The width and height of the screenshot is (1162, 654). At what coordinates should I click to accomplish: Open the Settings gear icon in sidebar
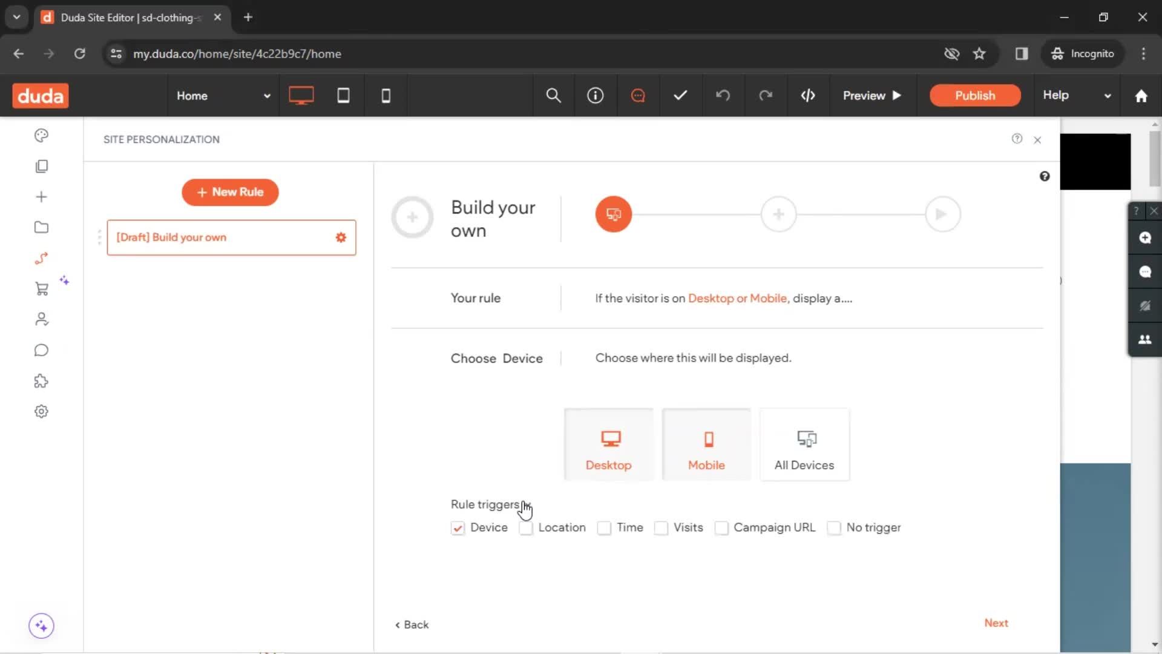[41, 412]
